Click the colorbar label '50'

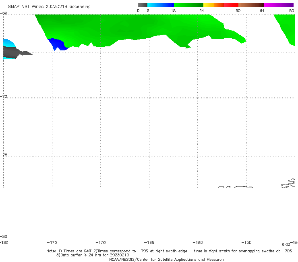coord(238,10)
